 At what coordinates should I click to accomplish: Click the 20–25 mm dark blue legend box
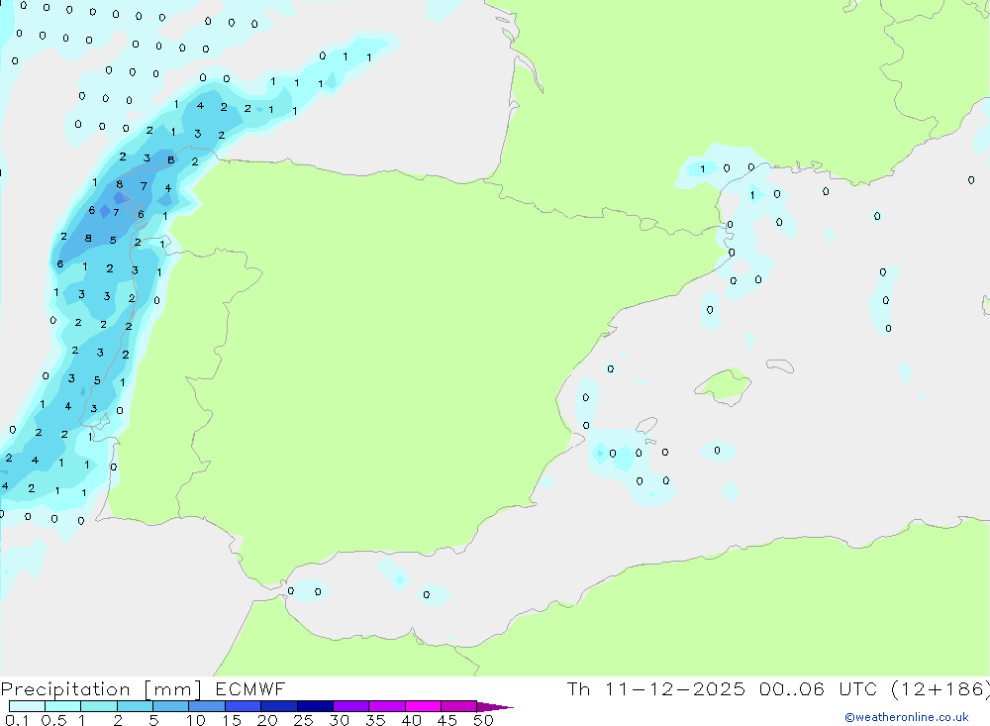(278, 706)
